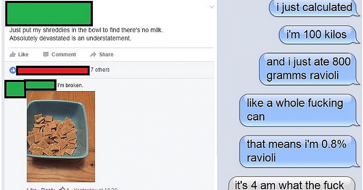363x190 pixels.
Task: Click the post author's redacted name block
Action: coord(49,13)
